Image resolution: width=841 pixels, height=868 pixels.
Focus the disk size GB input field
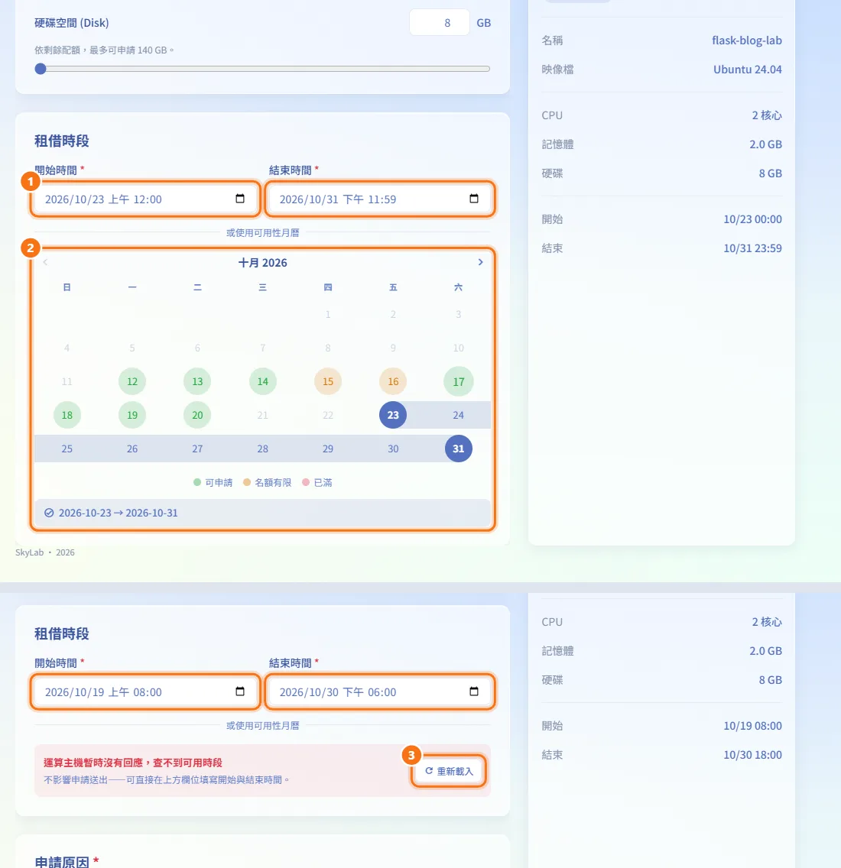(440, 23)
